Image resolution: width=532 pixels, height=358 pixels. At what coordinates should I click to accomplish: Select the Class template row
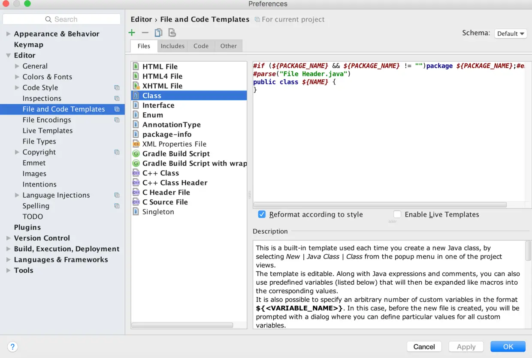pyautogui.click(x=189, y=96)
